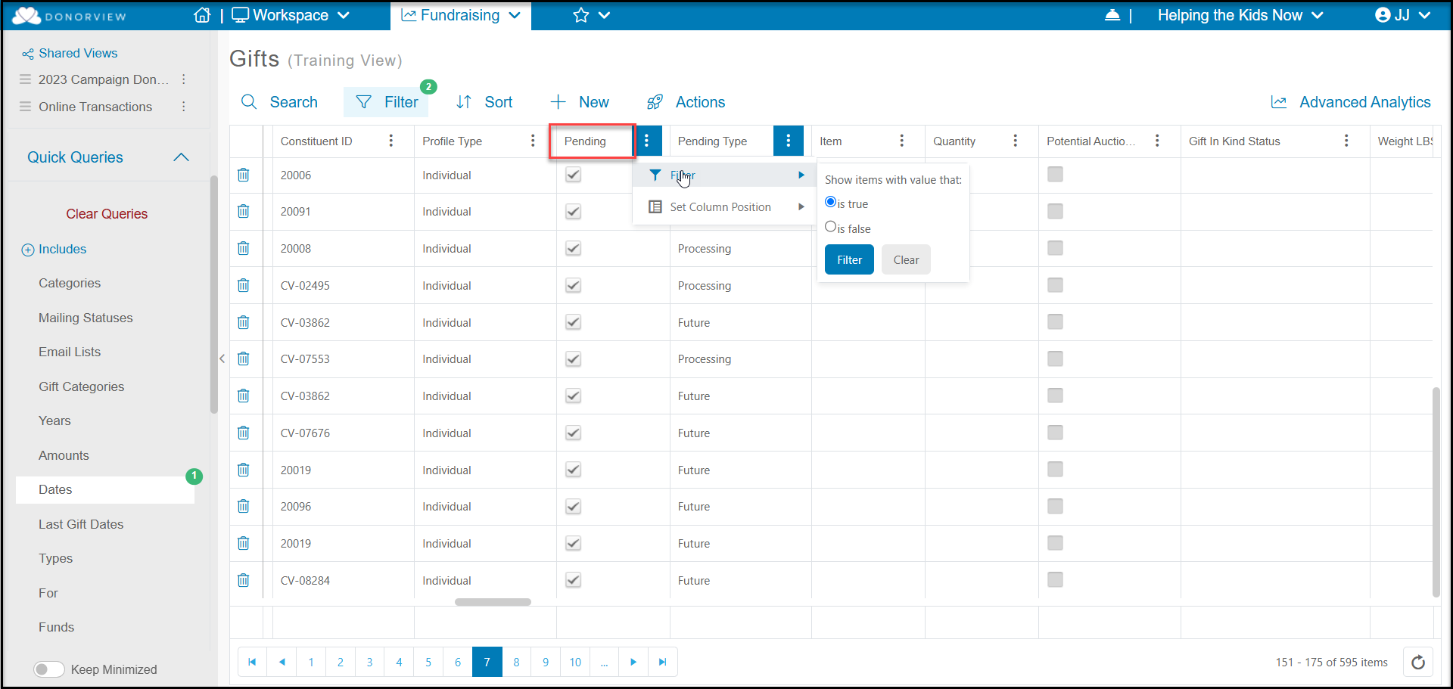Open options for 2023 Campaign Don… view

point(183,79)
